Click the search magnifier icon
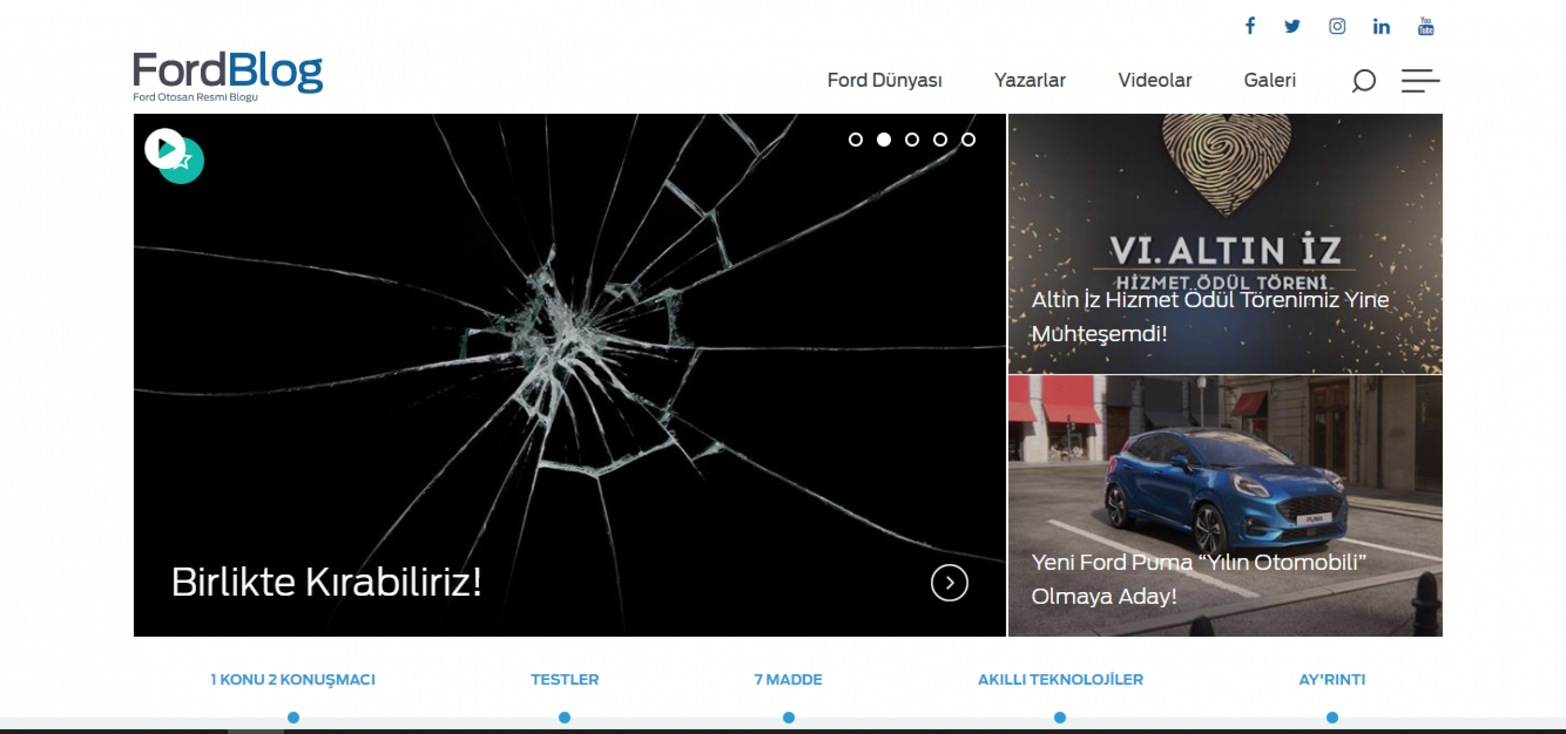Screen dimensions: 1566x734 [1363, 81]
